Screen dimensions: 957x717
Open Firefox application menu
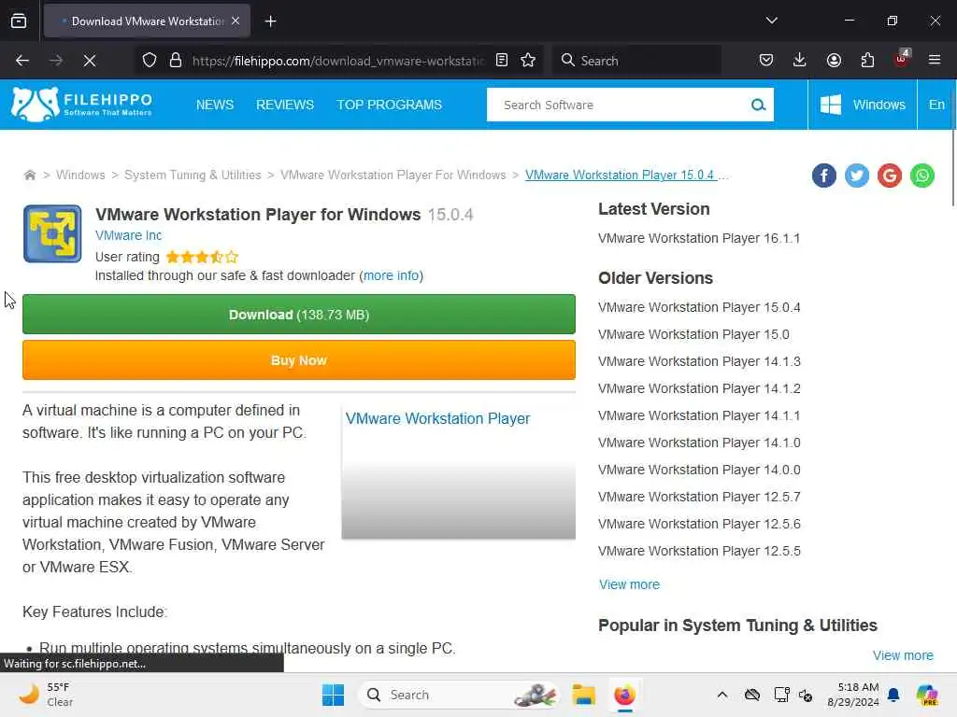935,61
